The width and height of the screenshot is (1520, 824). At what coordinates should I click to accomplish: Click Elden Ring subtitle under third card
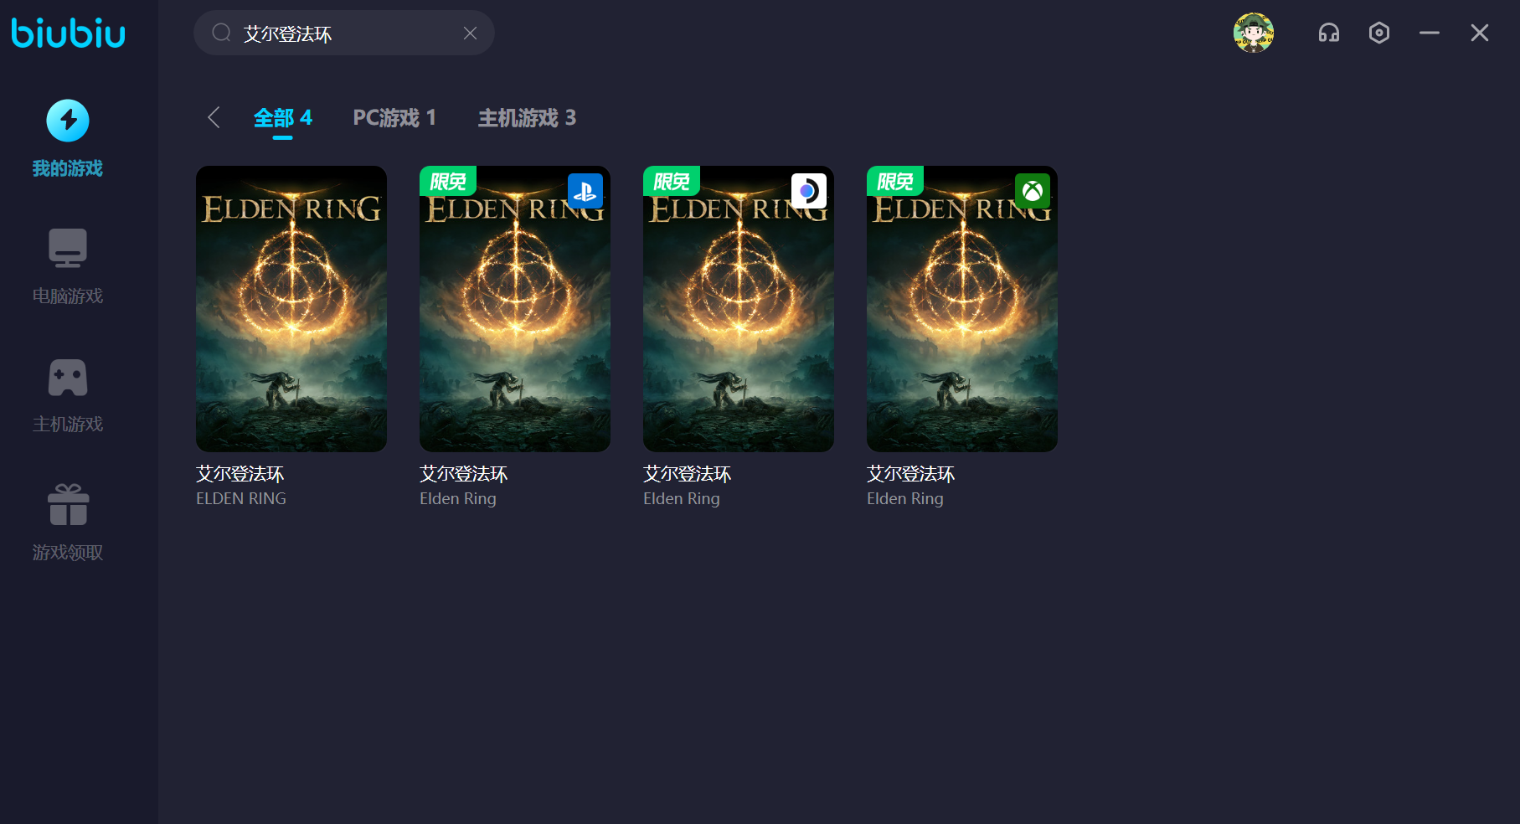tap(682, 499)
